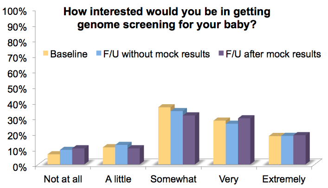
Task: Click the F/U after mock results purple swatch
Action: [221, 53]
